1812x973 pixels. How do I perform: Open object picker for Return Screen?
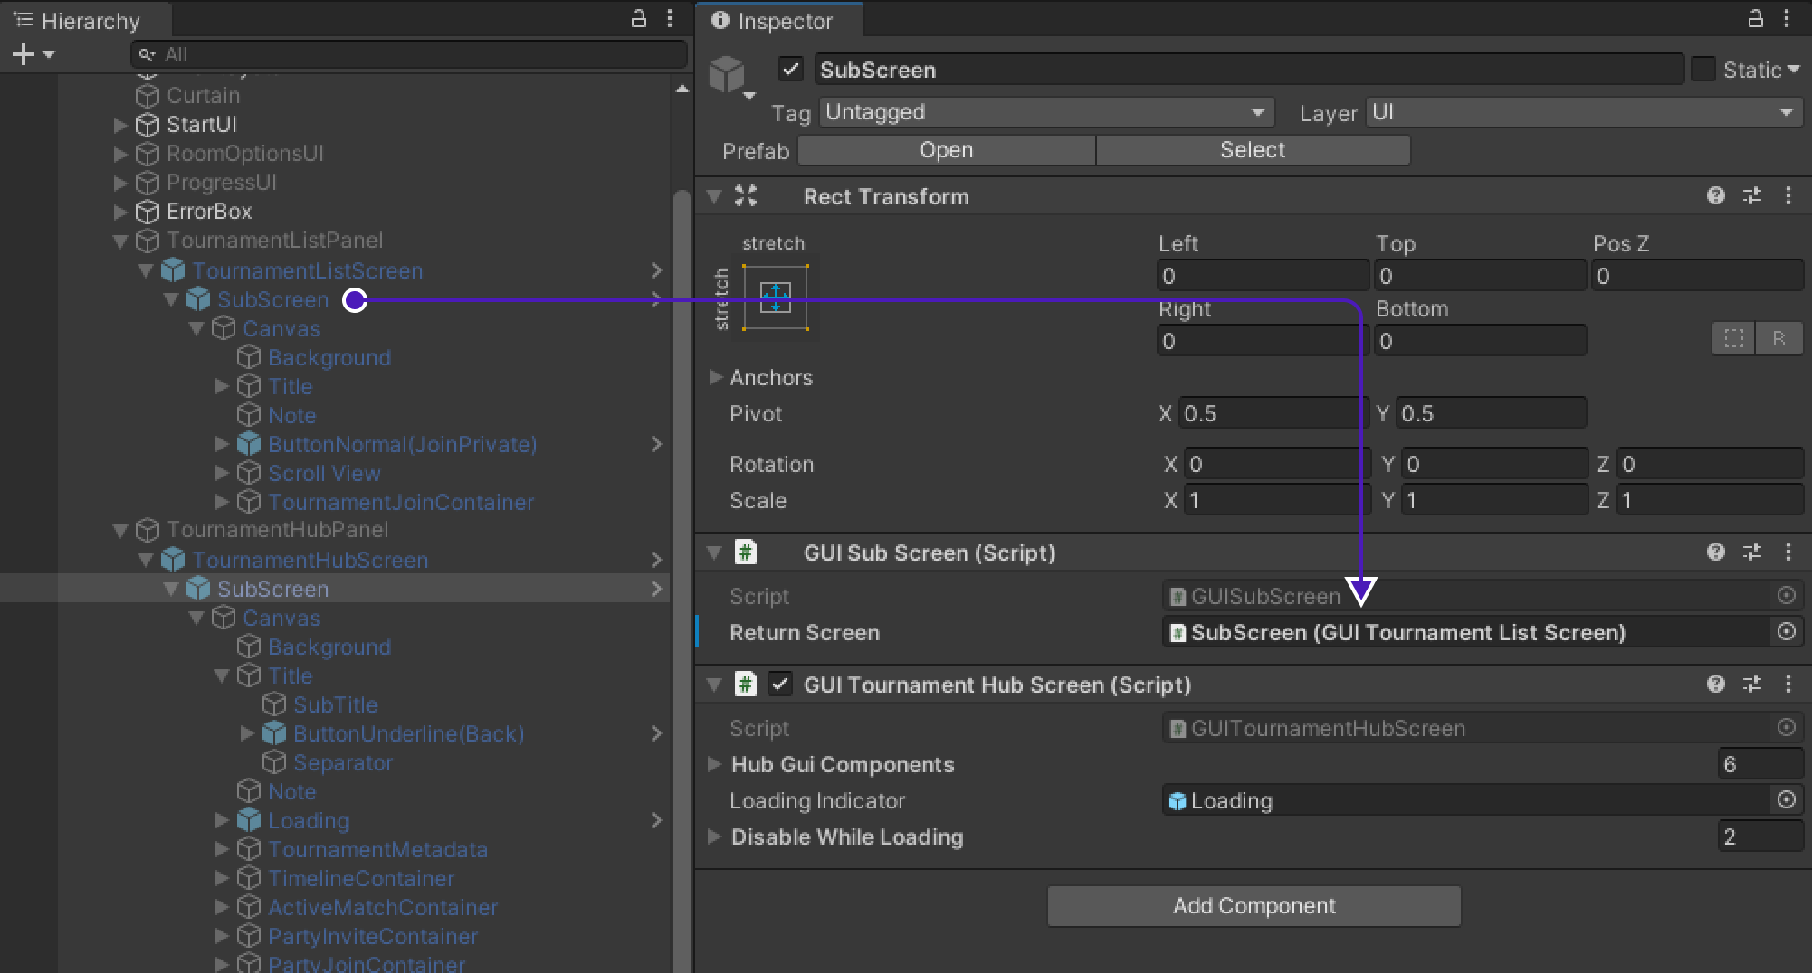[x=1786, y=632]
